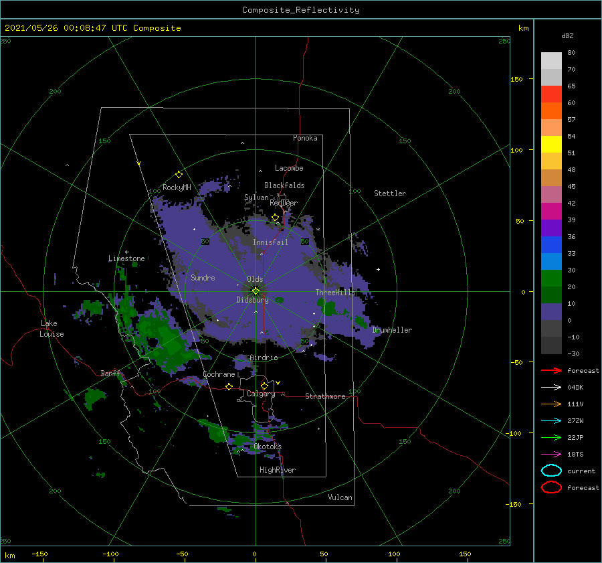This screenshot has height=563, width=602.
Task: Click the magenta 18TS arrow legend icon
Action: pos(551,455)
